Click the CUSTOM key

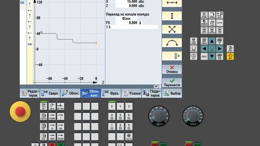click(x=219, y=23)
